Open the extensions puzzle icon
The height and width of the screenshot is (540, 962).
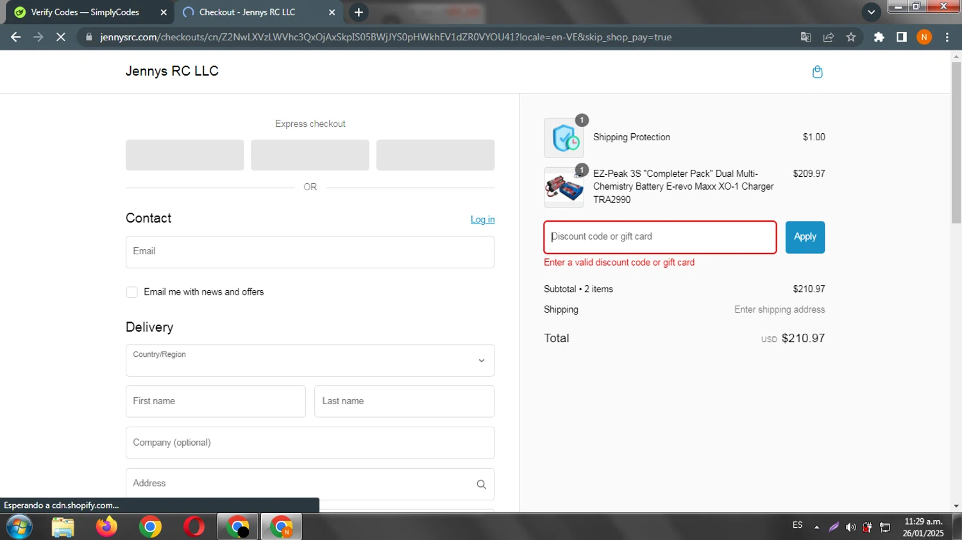pyautogui.click(x=879, y=37)
